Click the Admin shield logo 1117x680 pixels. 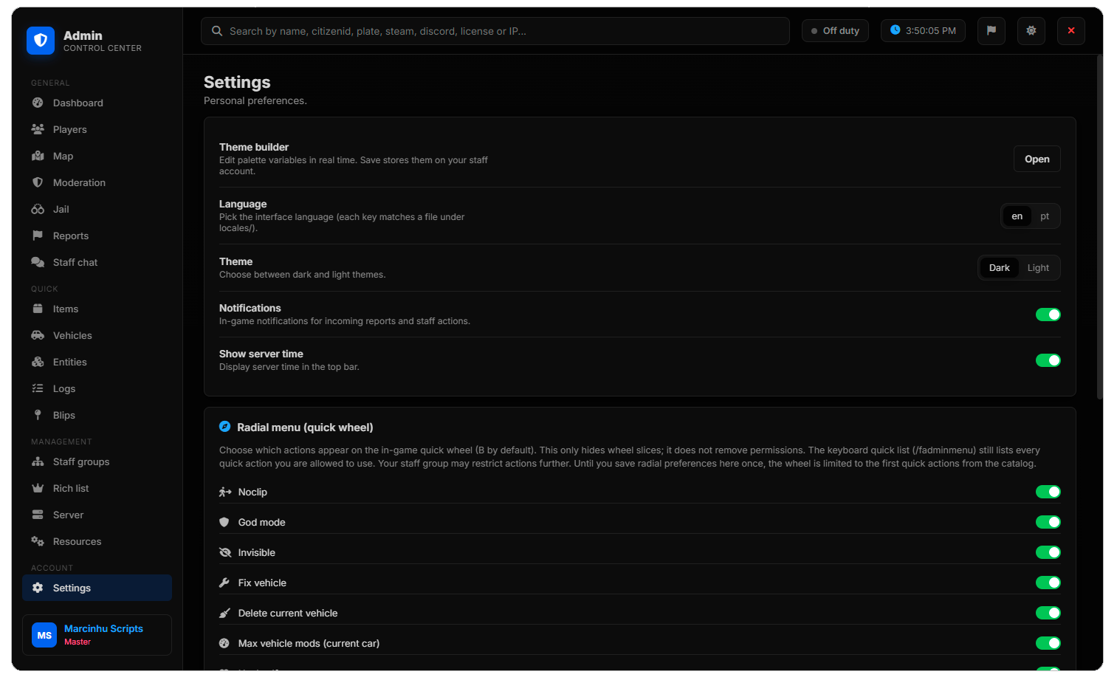[x=41, y=41]
